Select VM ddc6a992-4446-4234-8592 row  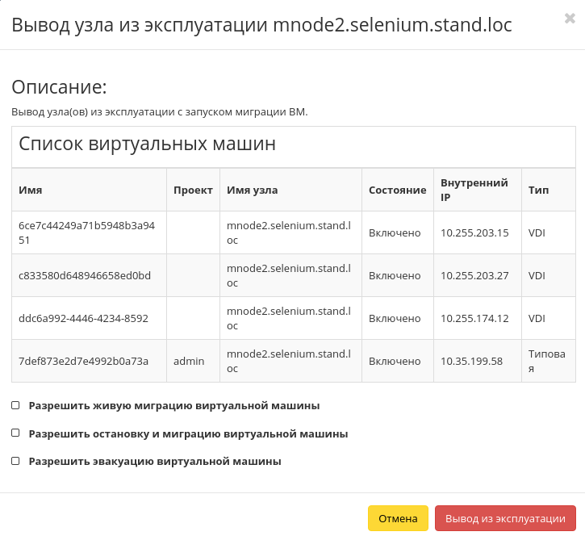tap(83, 318)
